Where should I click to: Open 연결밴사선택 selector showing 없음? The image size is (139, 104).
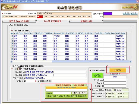[x=115, y=77]
